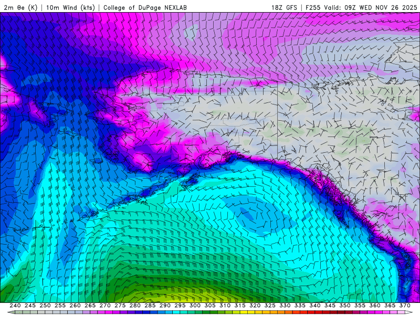Select legend value 250
Viewport: 420px width, 315px height.
(45, 306)
